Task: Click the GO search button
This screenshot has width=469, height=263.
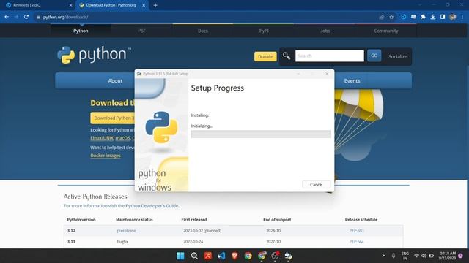Action: coord(374,56)
